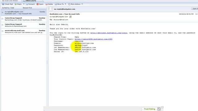The height and width of the screenshot is (111, 198).
Task: Change sorting via Sorted by: Date
Action: (8, 8)
